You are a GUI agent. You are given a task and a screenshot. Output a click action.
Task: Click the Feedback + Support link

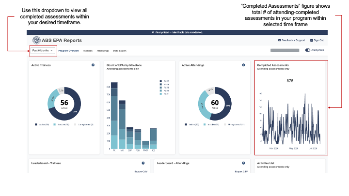(x=292, y=40)
